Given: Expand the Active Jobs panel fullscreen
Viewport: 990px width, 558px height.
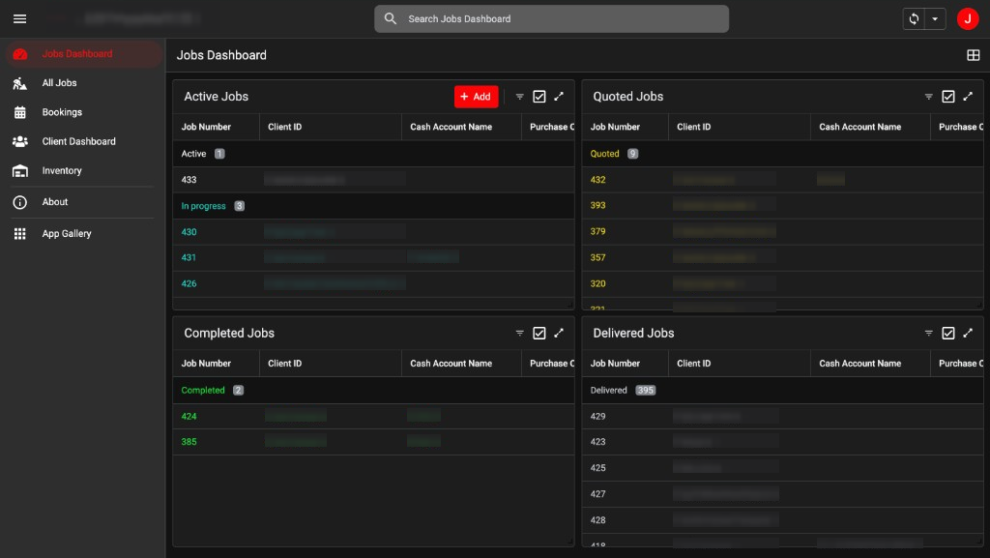Looking at the screenshot, I should click(559, 97).
